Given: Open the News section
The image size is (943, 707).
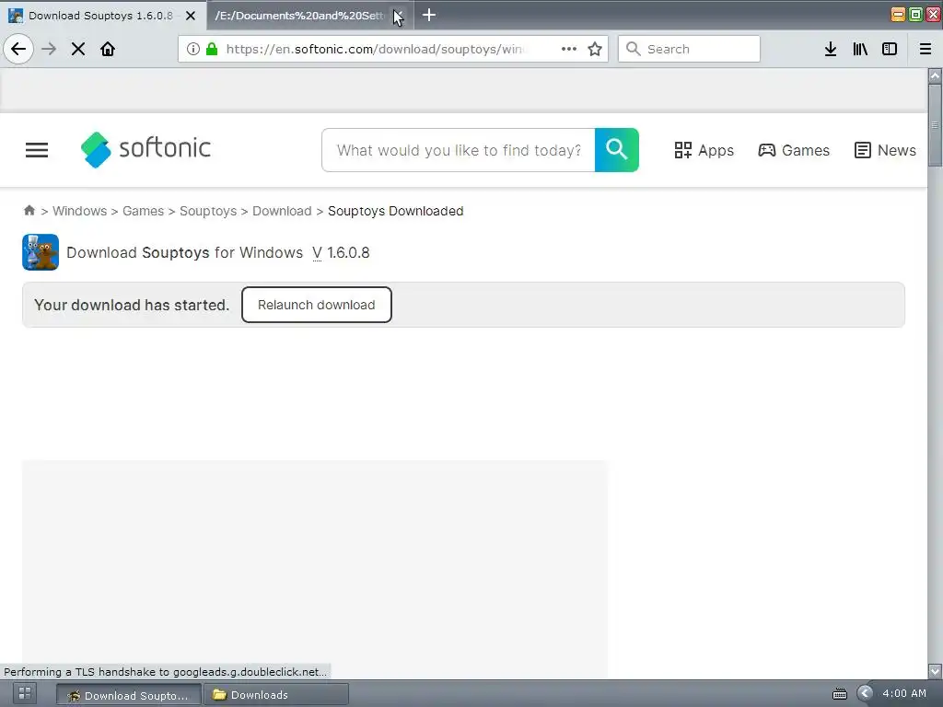Looking at the screenshot, I should 885,150.
